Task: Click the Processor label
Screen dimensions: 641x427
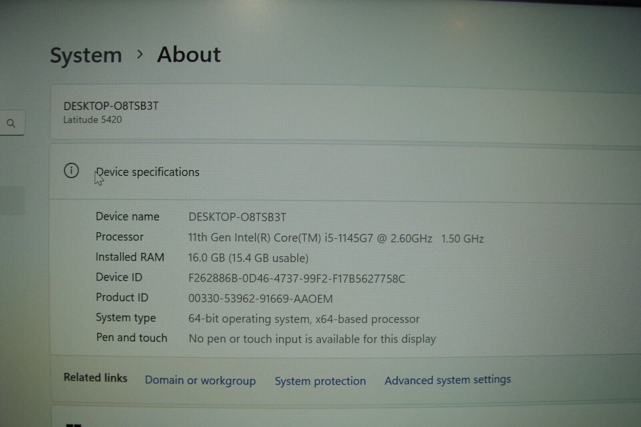Action: [x=119, y=237]
